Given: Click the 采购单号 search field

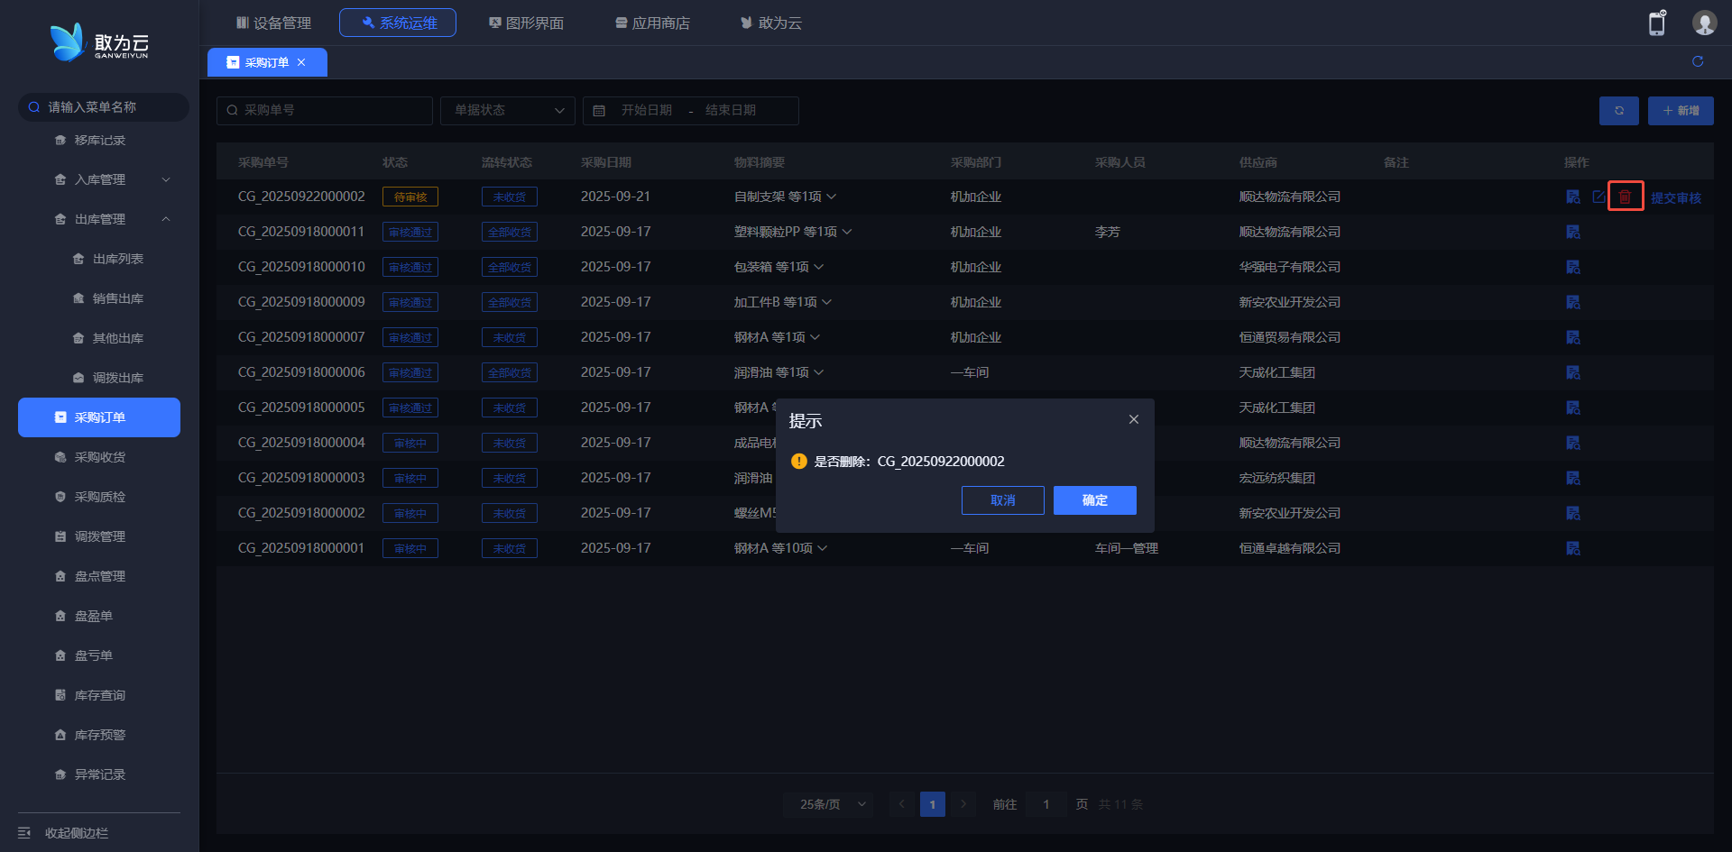Looking at the screenshot, I should (x=325, y=111).
